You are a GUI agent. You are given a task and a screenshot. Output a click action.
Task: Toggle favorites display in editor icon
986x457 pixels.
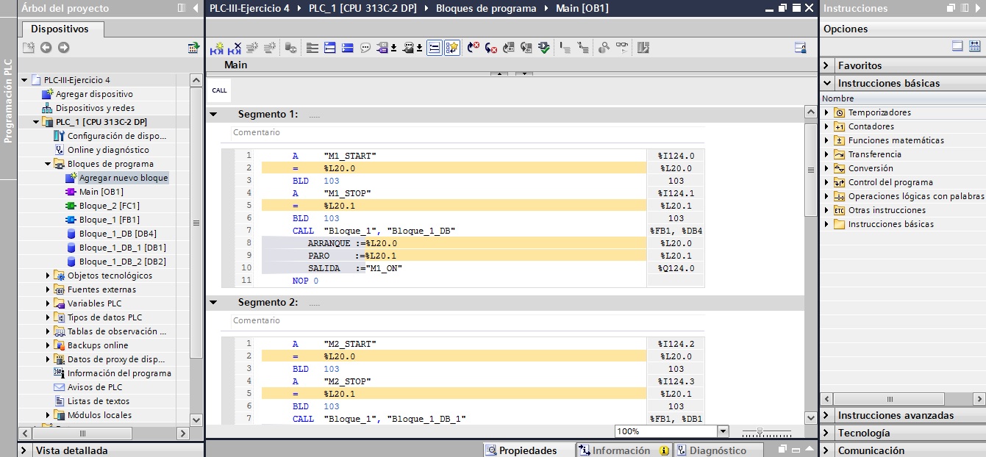coord(452,48)
